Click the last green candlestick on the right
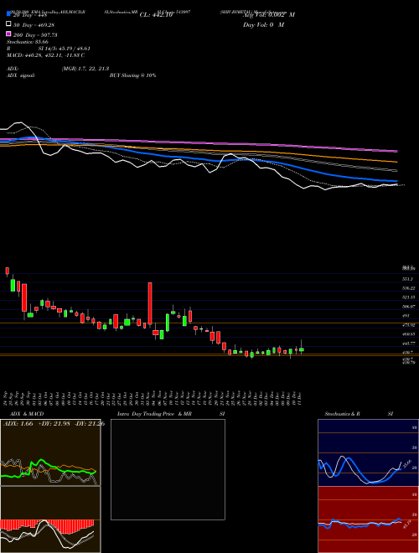Screen dimensions: 419x553 coord(302,349)
